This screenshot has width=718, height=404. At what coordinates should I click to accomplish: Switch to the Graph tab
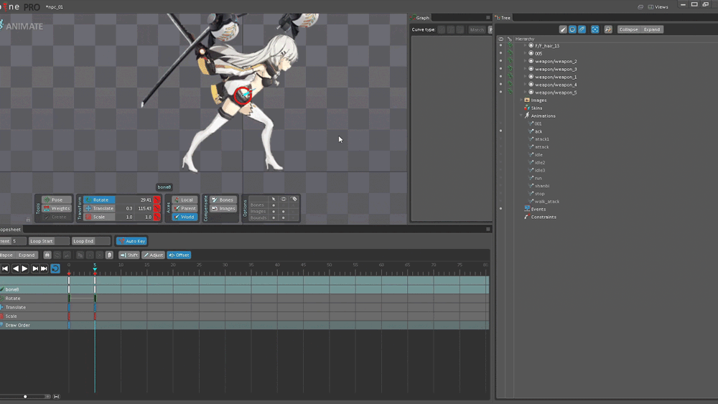[420, 17]
